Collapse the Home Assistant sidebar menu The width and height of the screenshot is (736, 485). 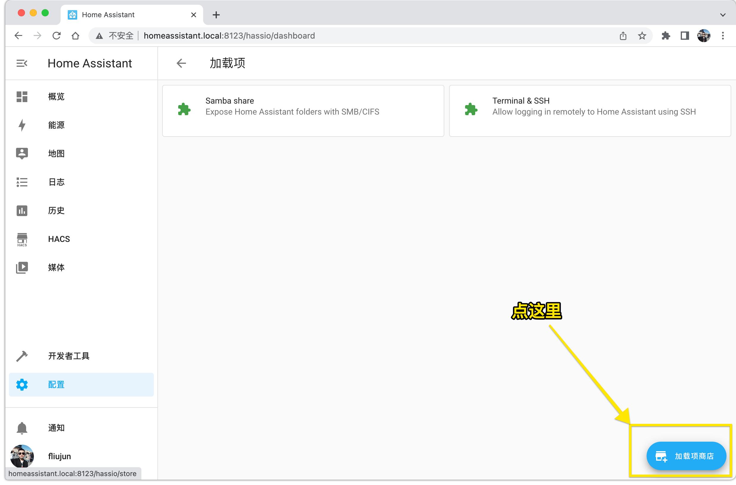coord(22,64)
